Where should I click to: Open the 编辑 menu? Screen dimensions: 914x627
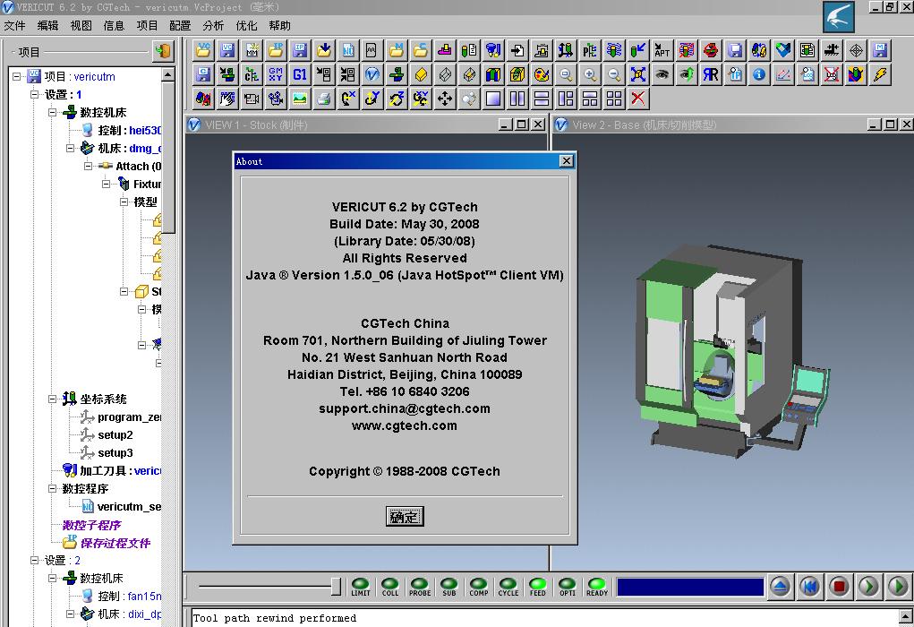pos(47,26)
